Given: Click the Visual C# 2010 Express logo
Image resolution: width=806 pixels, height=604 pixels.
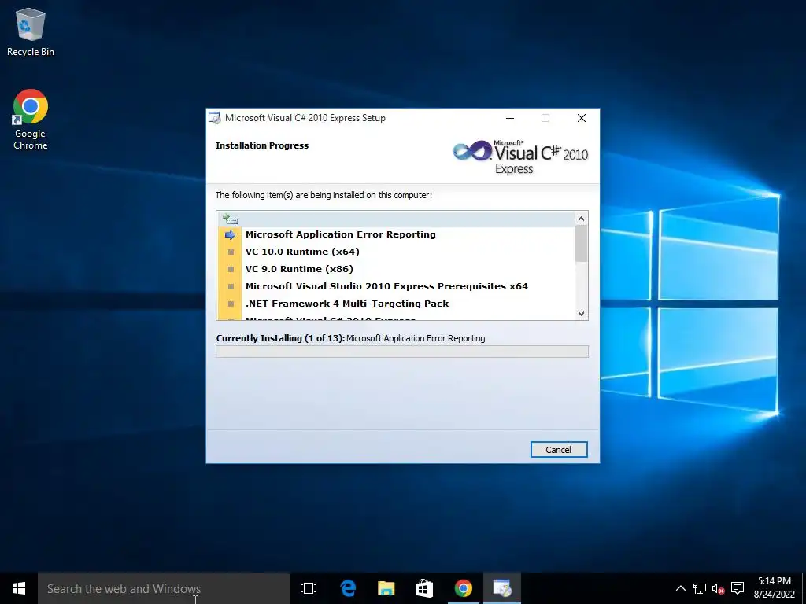Looking at the screenshot, I should [x=520, y=157].
